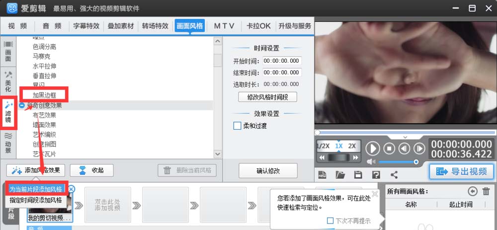The height and width of the screenshot is (230, 497).
Task: Open the 字幕特效 tab
Action: [x=86, y=26]
